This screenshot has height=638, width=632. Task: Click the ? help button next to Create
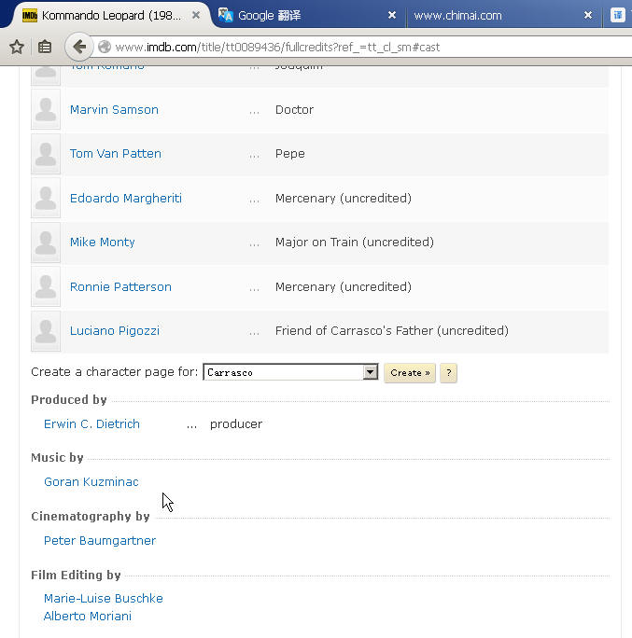click(448, 373)
